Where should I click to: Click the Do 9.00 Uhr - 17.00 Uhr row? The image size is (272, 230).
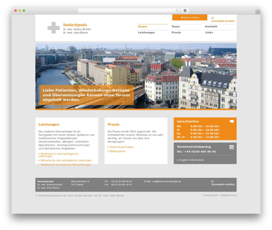click(x=198, y=134)
